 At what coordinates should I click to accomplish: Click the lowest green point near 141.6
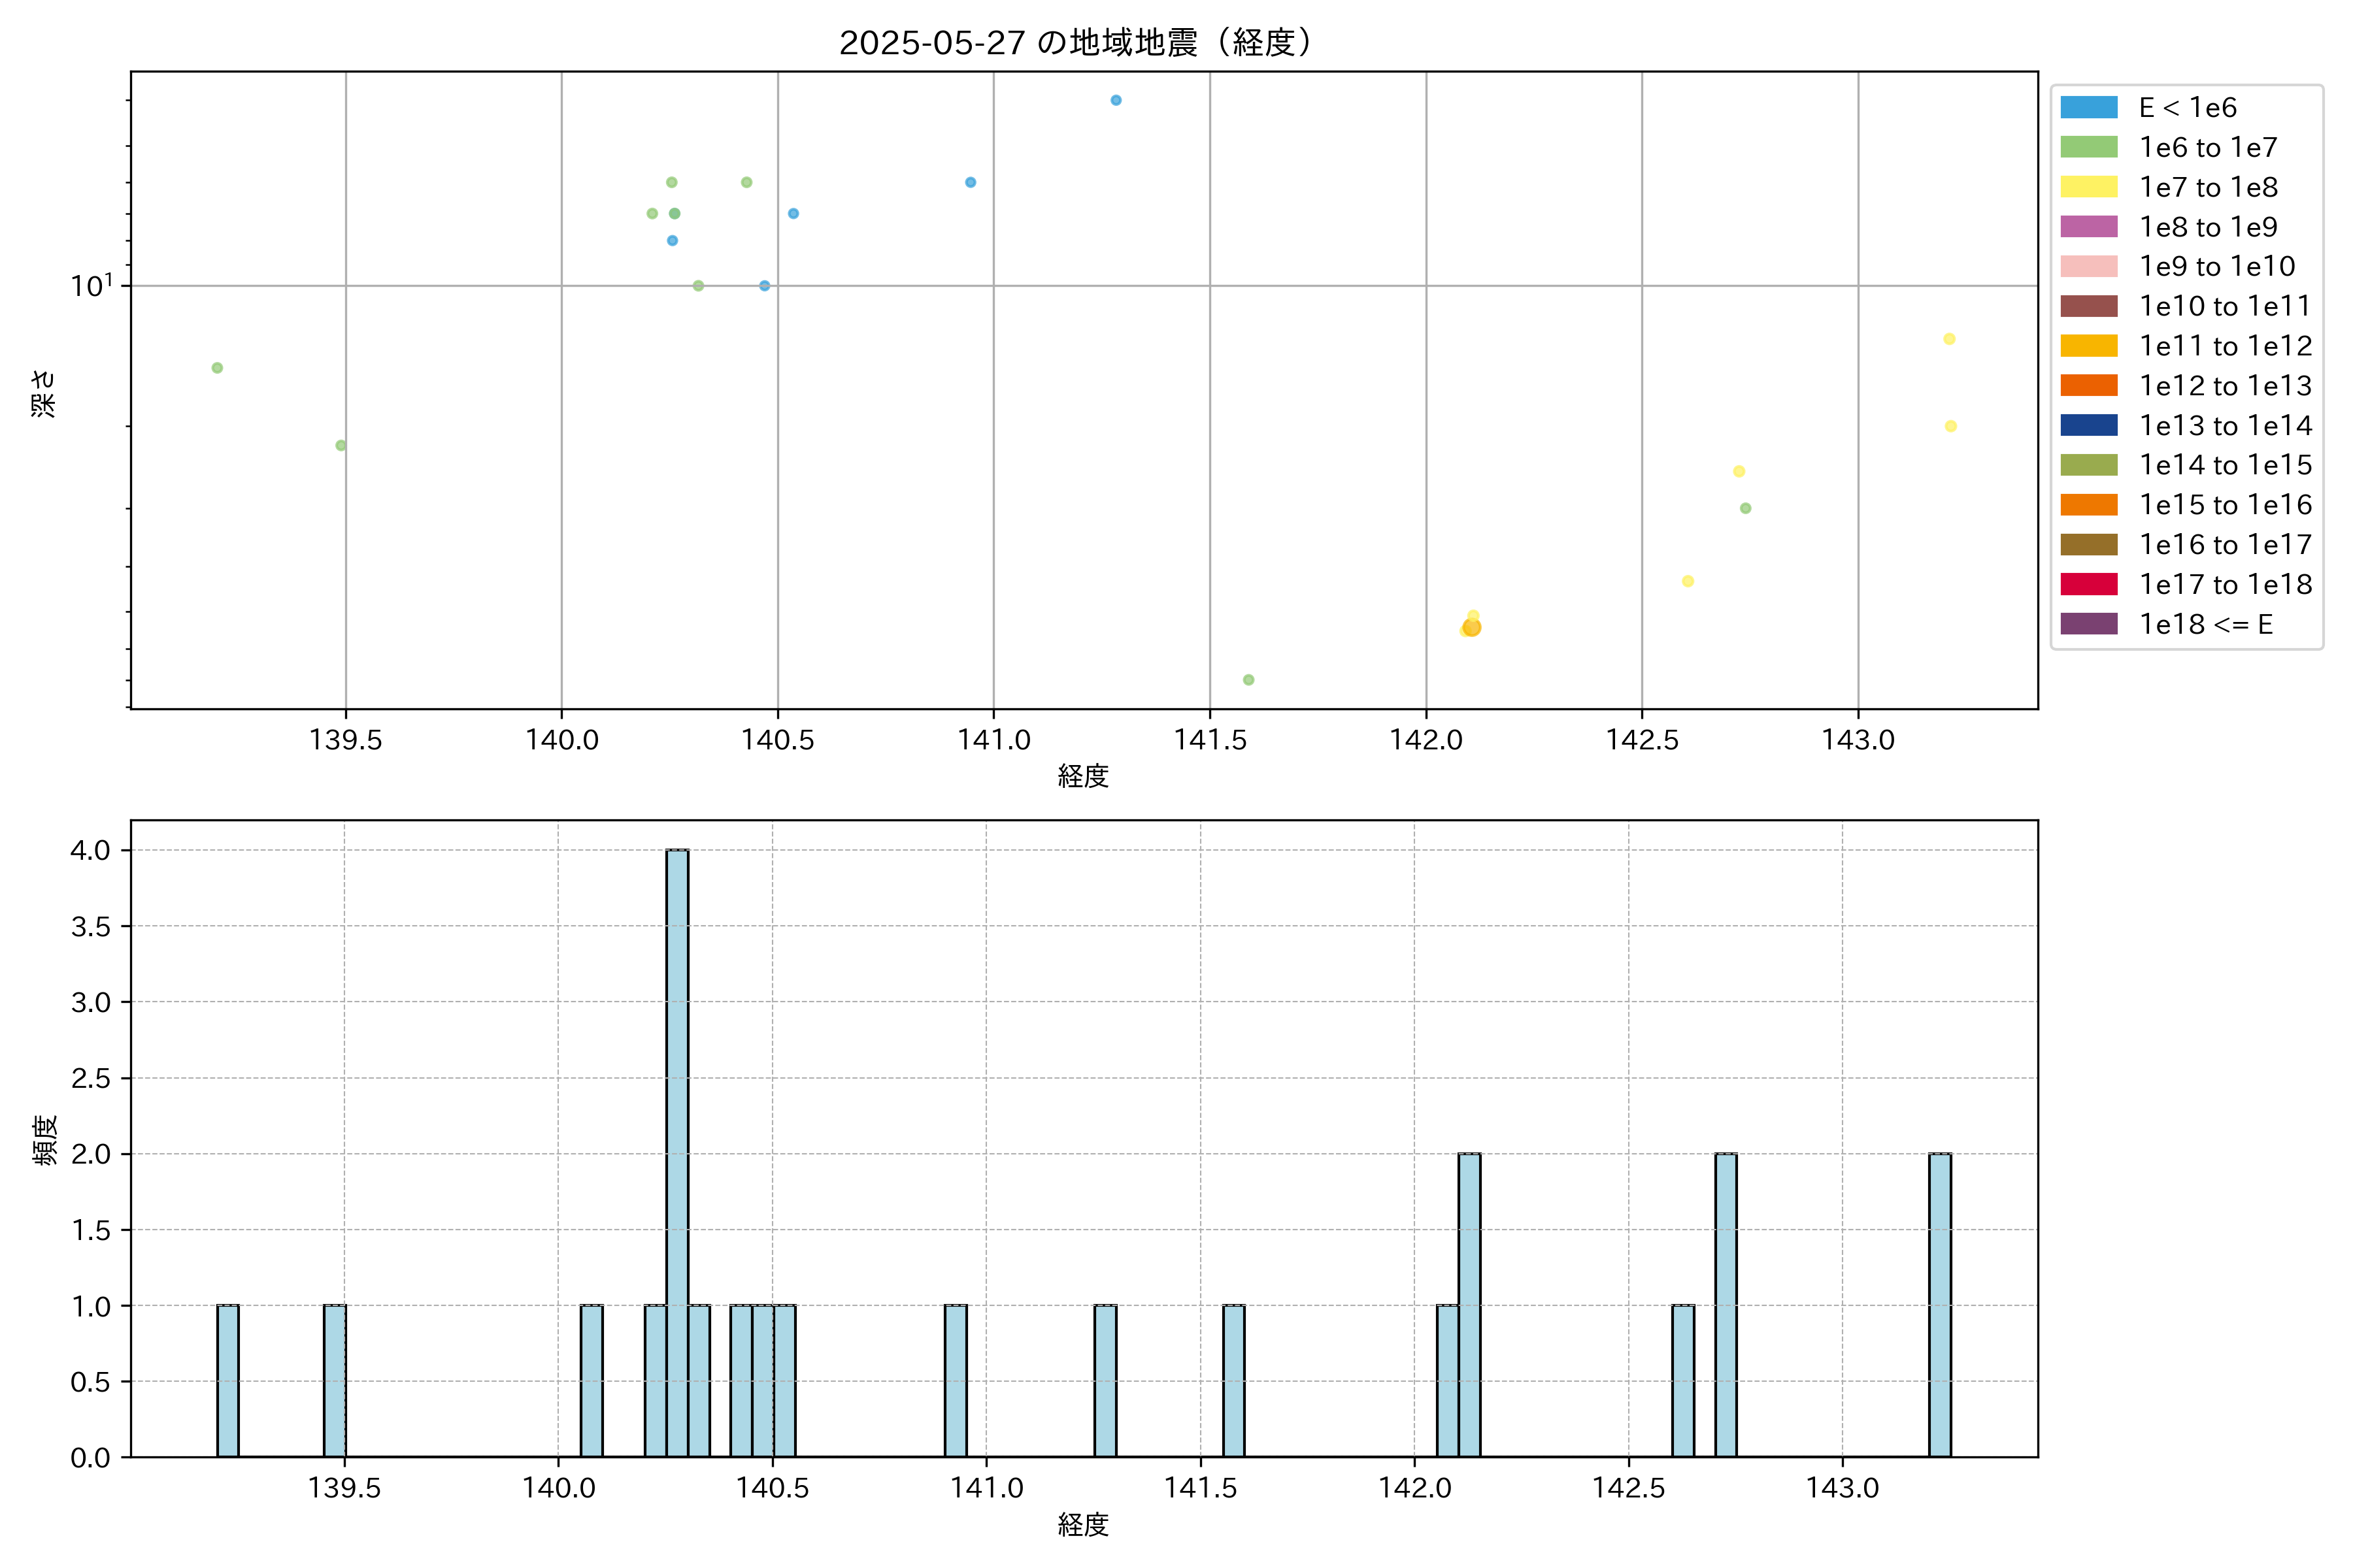(1248, 680)
